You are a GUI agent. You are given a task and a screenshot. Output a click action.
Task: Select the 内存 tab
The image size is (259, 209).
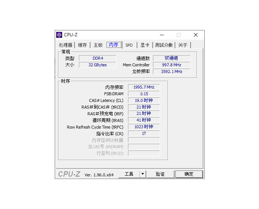click(114, 45)
